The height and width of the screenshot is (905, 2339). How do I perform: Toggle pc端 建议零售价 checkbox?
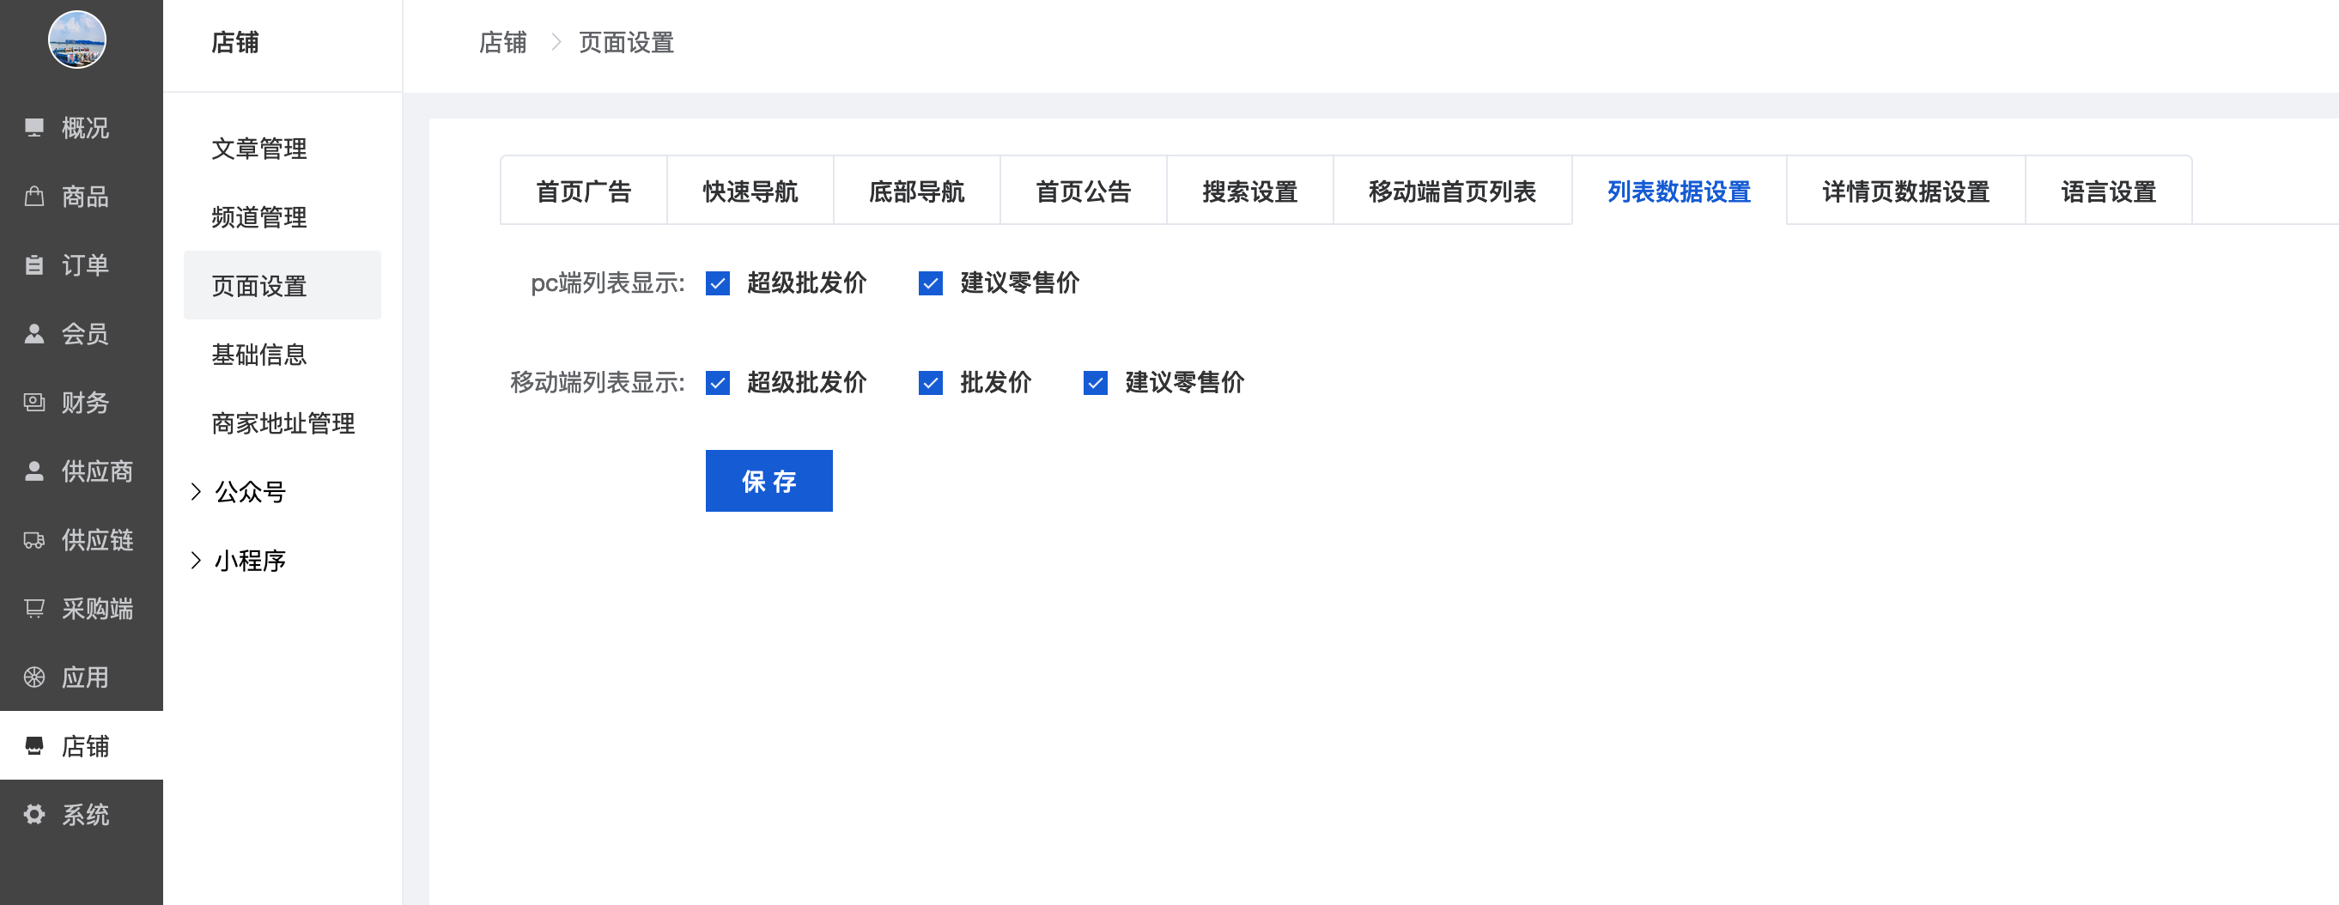click(930, 284)
